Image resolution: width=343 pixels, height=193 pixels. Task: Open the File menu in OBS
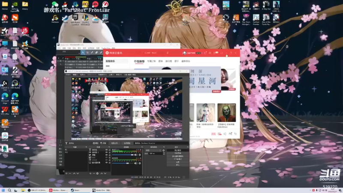coord(68,75)
